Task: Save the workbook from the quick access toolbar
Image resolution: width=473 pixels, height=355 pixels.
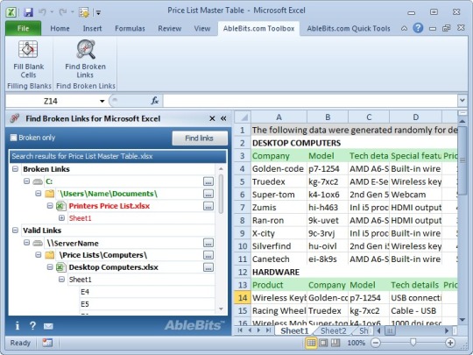Action: pyautogui.click(x=28, y=12)
